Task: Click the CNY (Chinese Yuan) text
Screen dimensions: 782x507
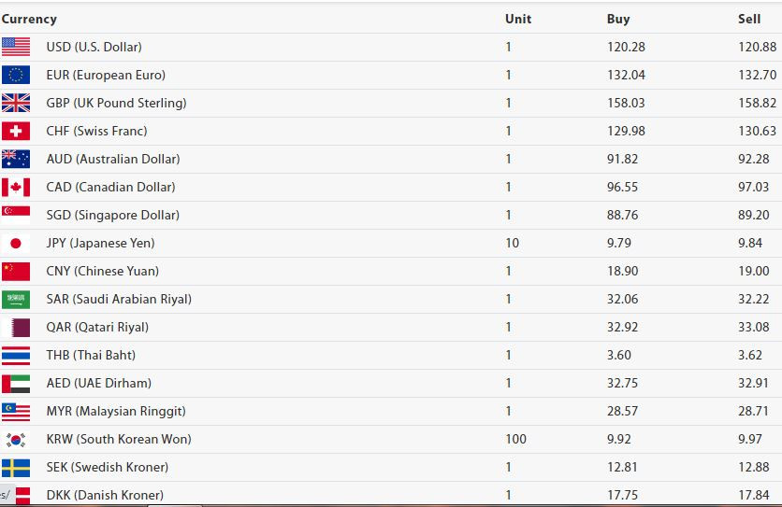Action: click(103, 271)
